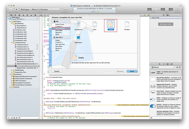Select Switch object in library
The image size is (189, 129).
pyautogui.click(x=166, y=106)
